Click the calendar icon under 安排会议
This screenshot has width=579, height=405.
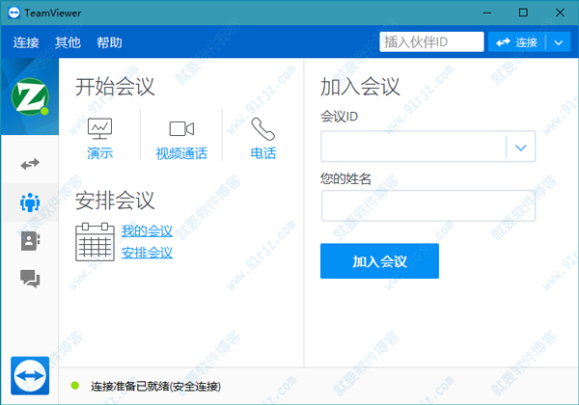click(95, 241)
